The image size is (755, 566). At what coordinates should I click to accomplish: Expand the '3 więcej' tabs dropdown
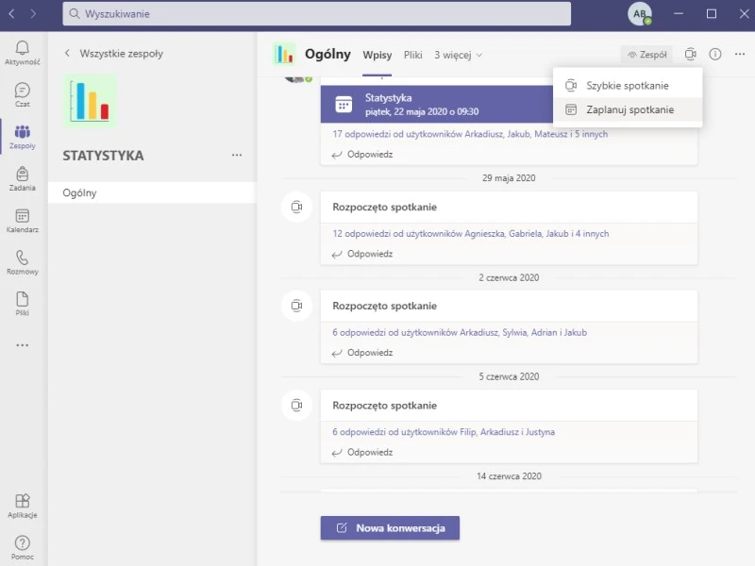(458, 55)
